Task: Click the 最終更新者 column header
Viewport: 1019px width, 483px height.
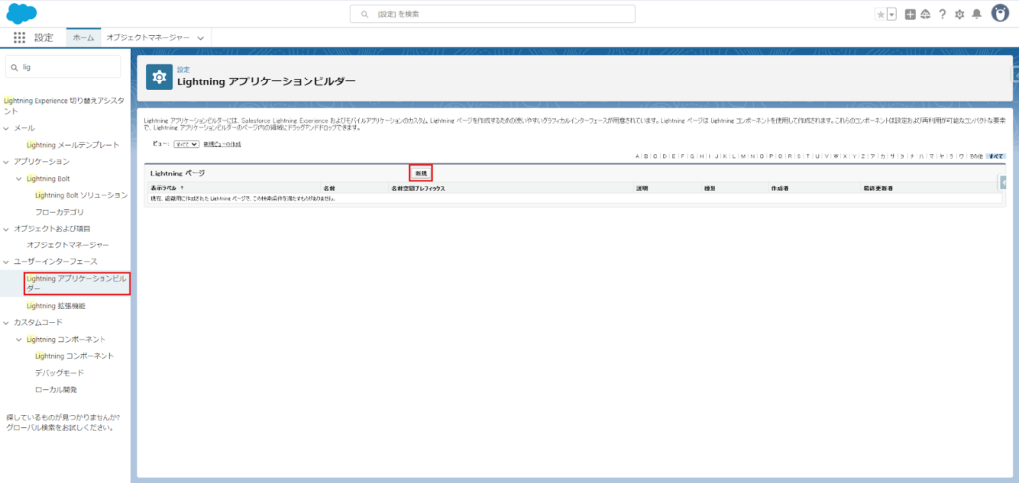Action: (x=878, y=188)
